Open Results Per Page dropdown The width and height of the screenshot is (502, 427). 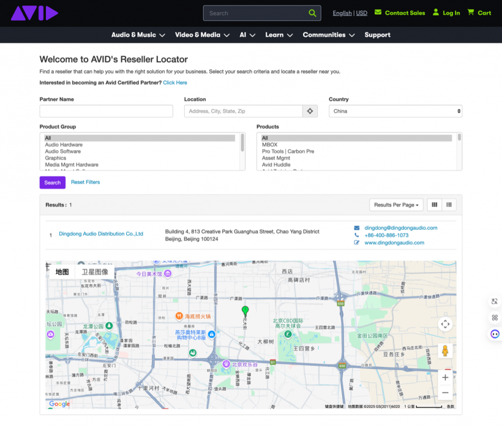coord(396,205)
